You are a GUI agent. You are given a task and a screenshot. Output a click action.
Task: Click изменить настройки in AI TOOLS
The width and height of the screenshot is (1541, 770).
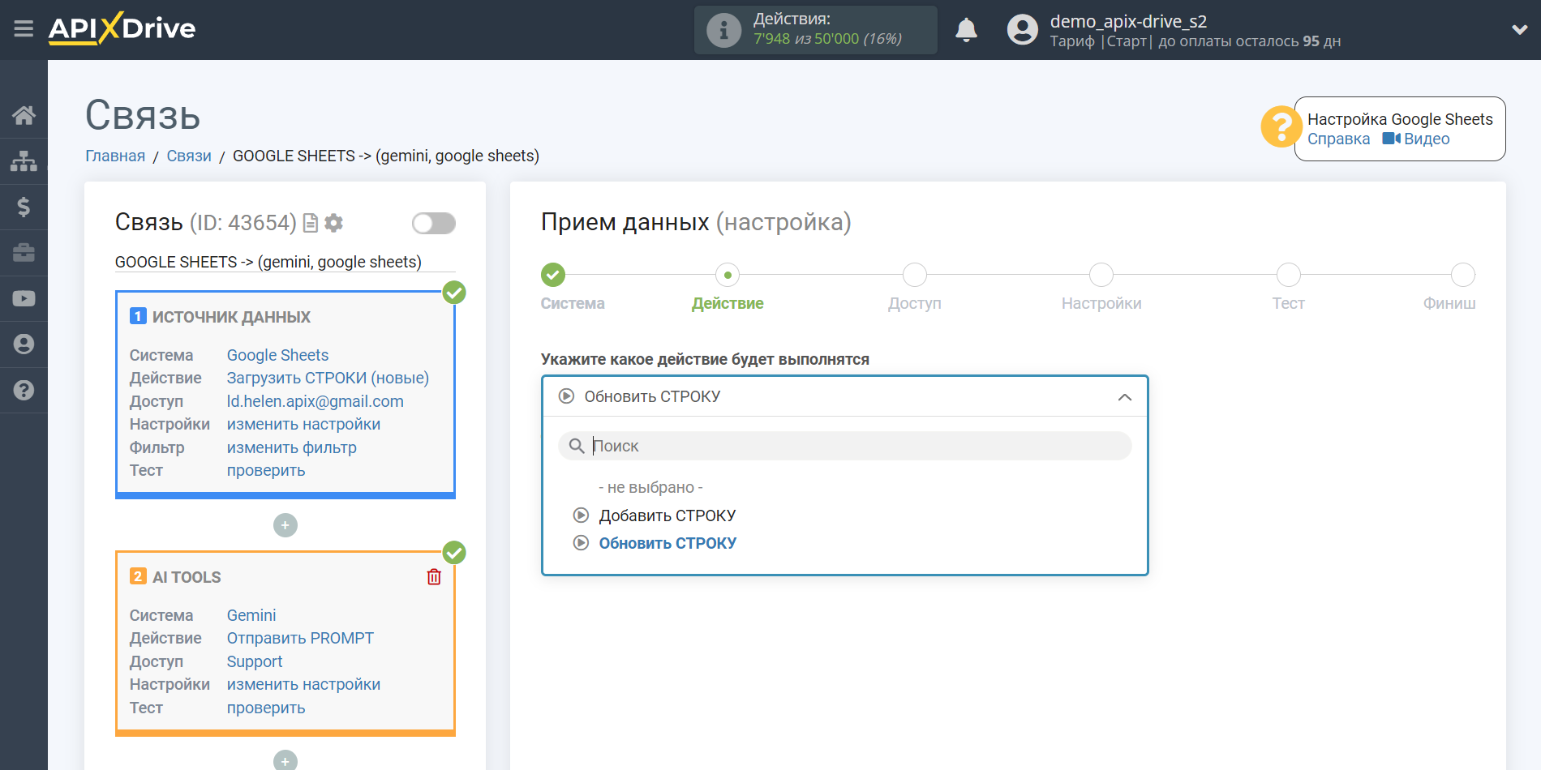pos(303,684)
